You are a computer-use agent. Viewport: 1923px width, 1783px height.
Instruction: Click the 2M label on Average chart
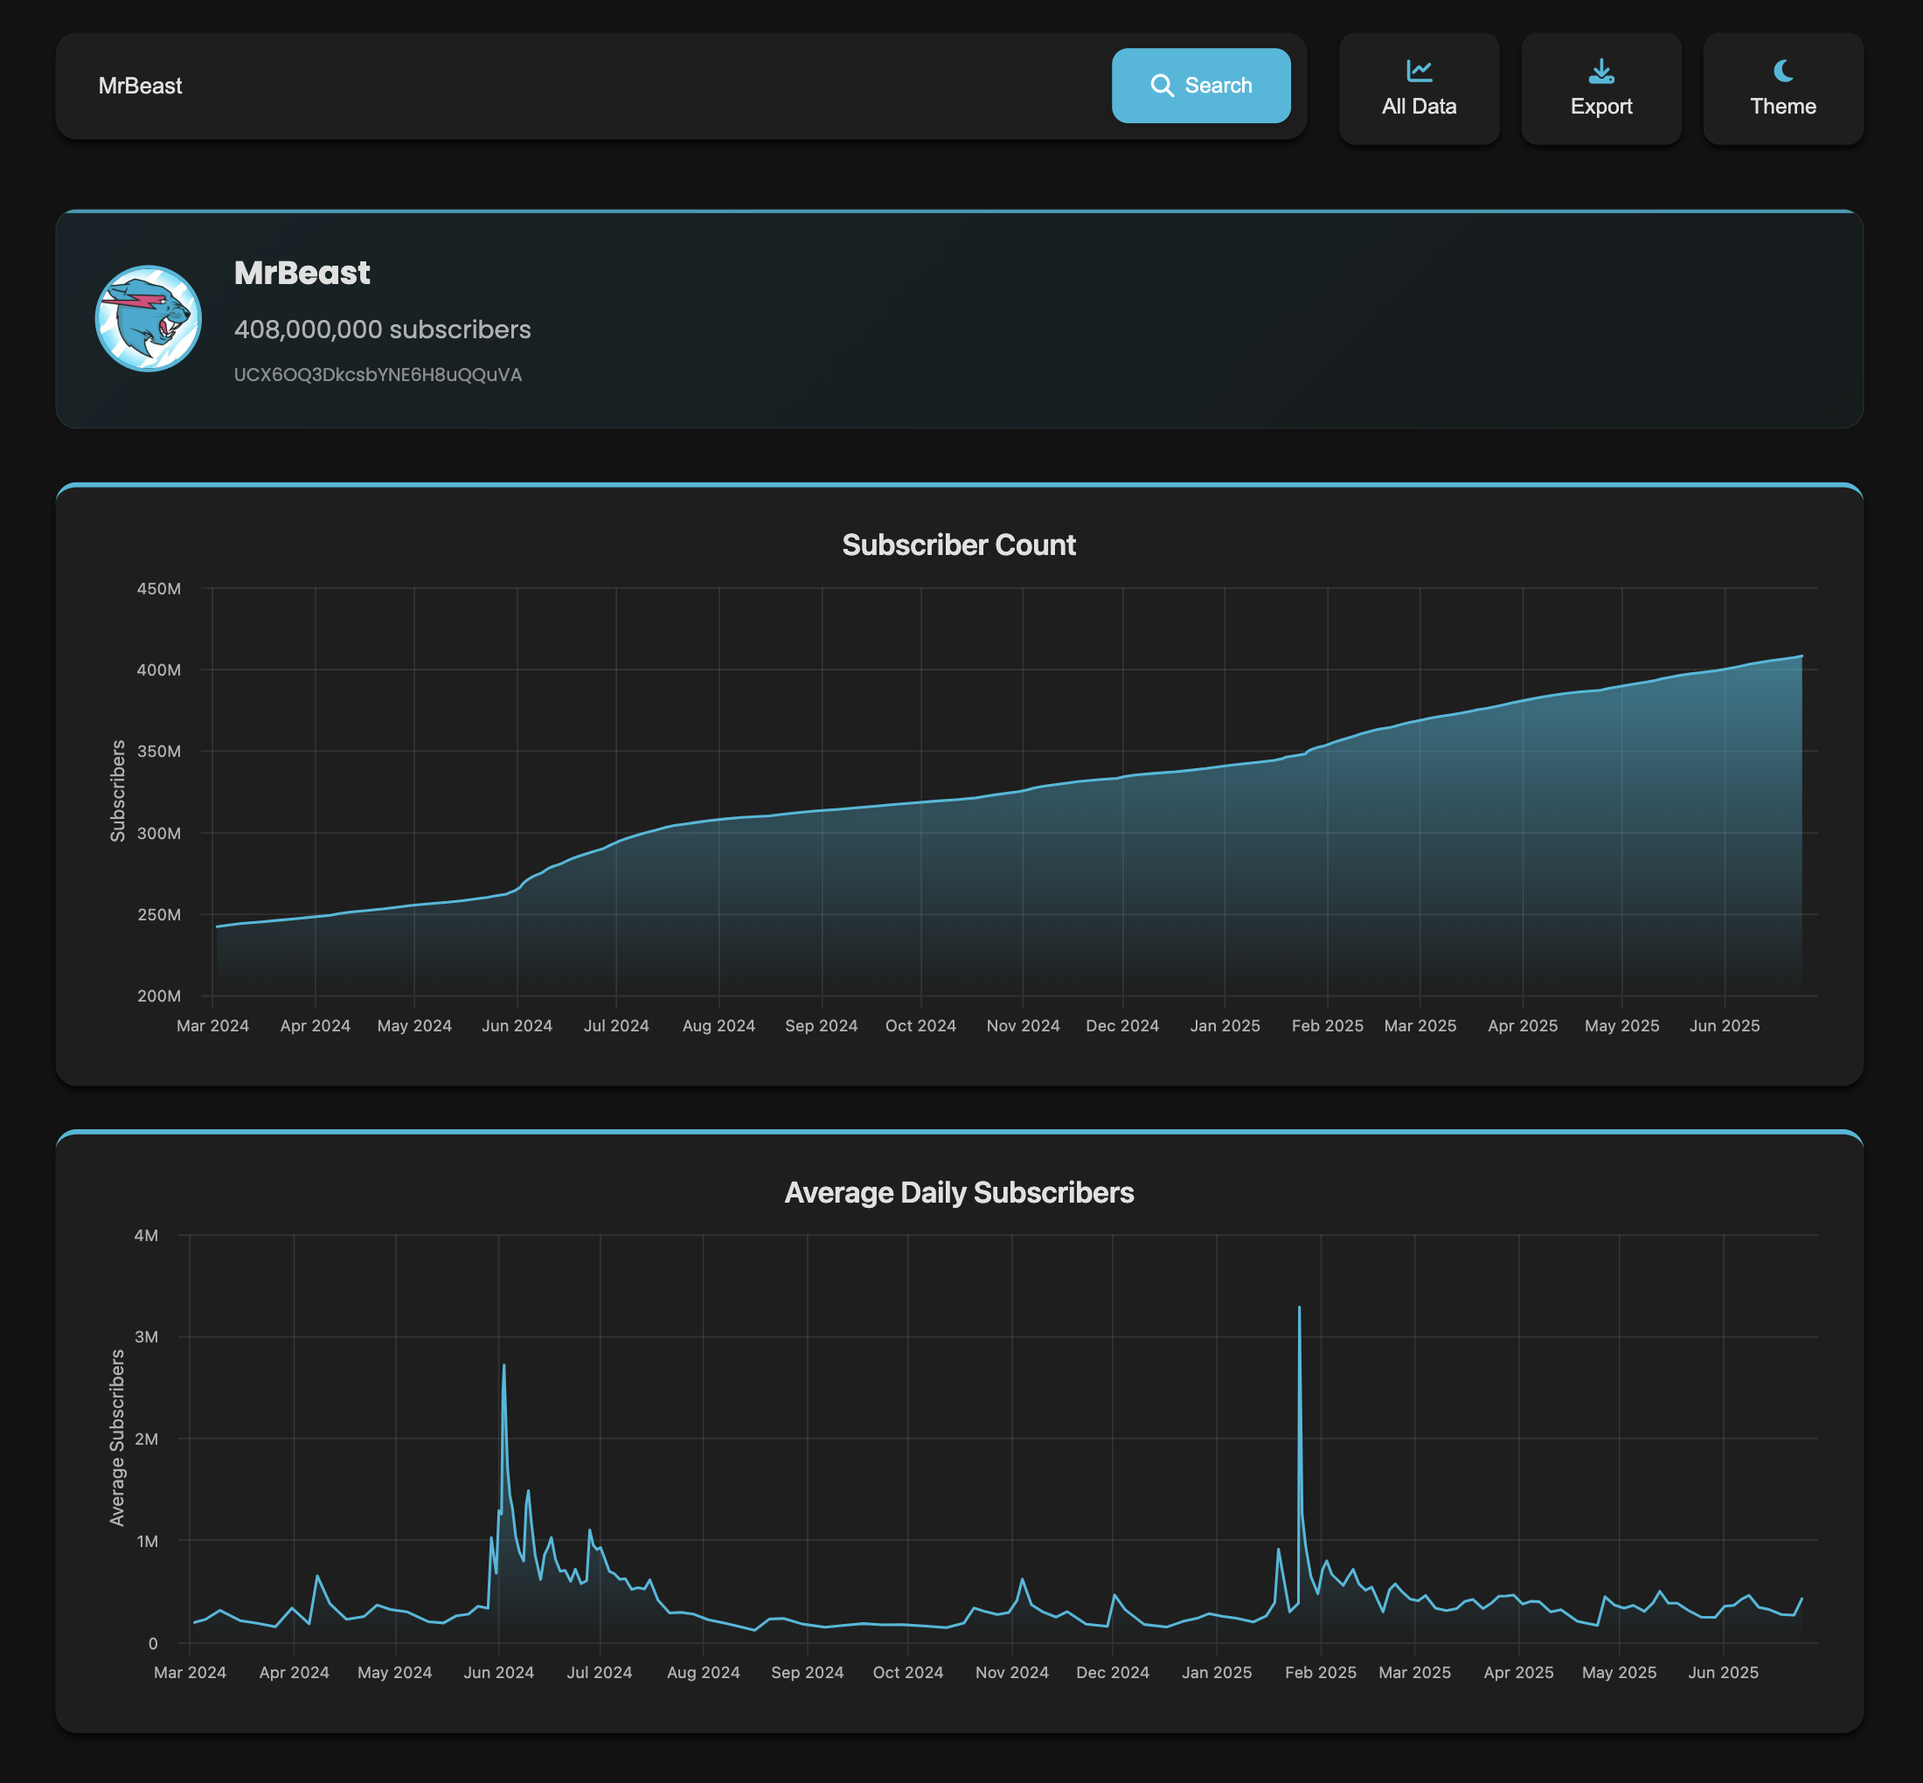[x=147, y=1439]
